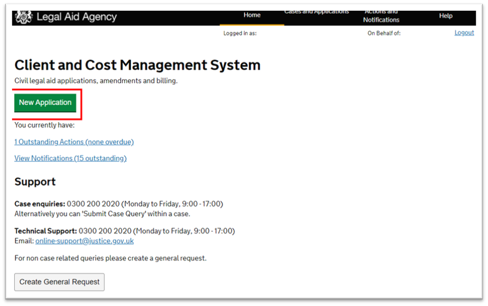
Task: Start a New Application
Action: pos(45,102)
